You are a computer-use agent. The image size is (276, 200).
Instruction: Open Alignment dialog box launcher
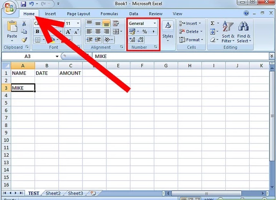click(121, 47)
